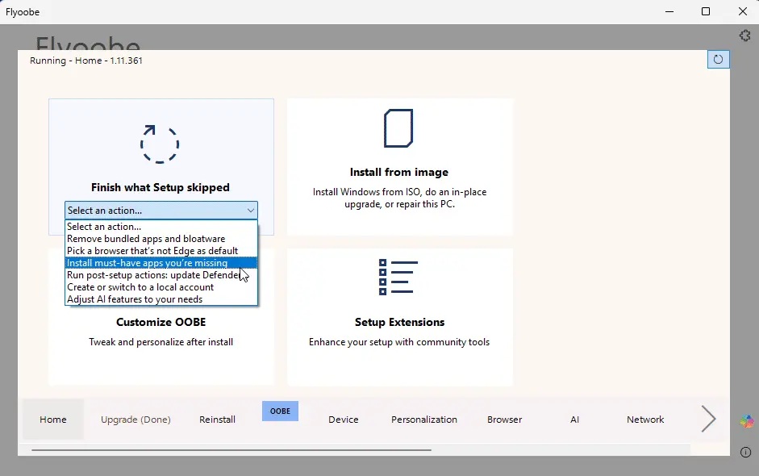Click 'Install Windows from ISO' description text
Screen dimensions: 759x476
tap(399, 198)
